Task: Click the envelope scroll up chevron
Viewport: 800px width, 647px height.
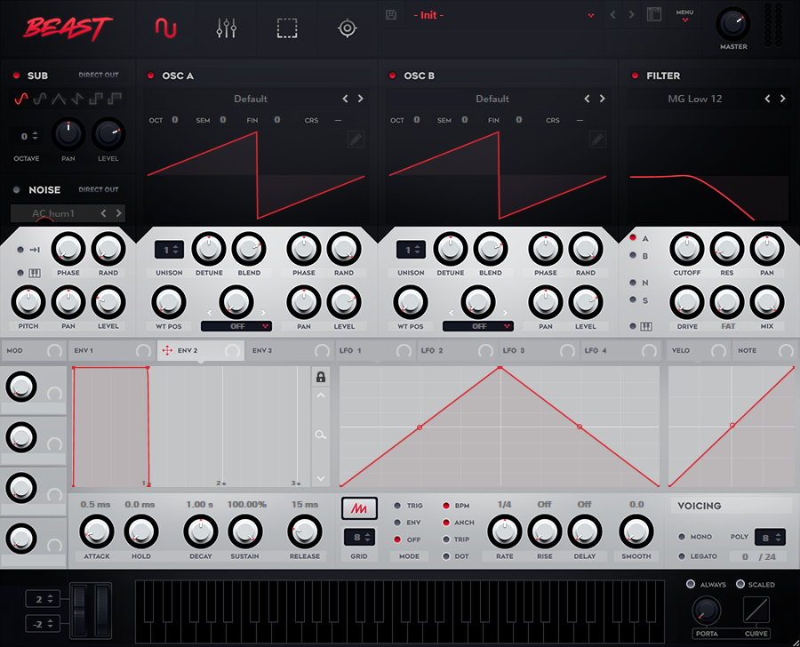Action: click(320, 395)
